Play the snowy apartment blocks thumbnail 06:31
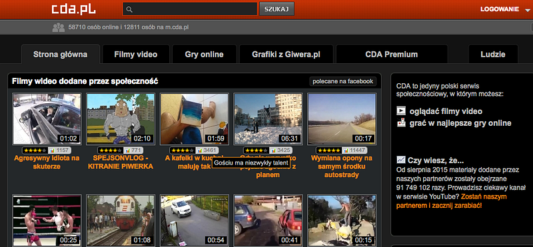This screenshot has height=247, width=533. (x=268, y=119)
